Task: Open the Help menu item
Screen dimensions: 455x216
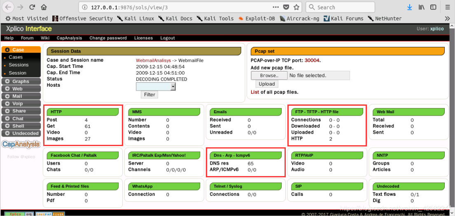Action: [9, 38]
